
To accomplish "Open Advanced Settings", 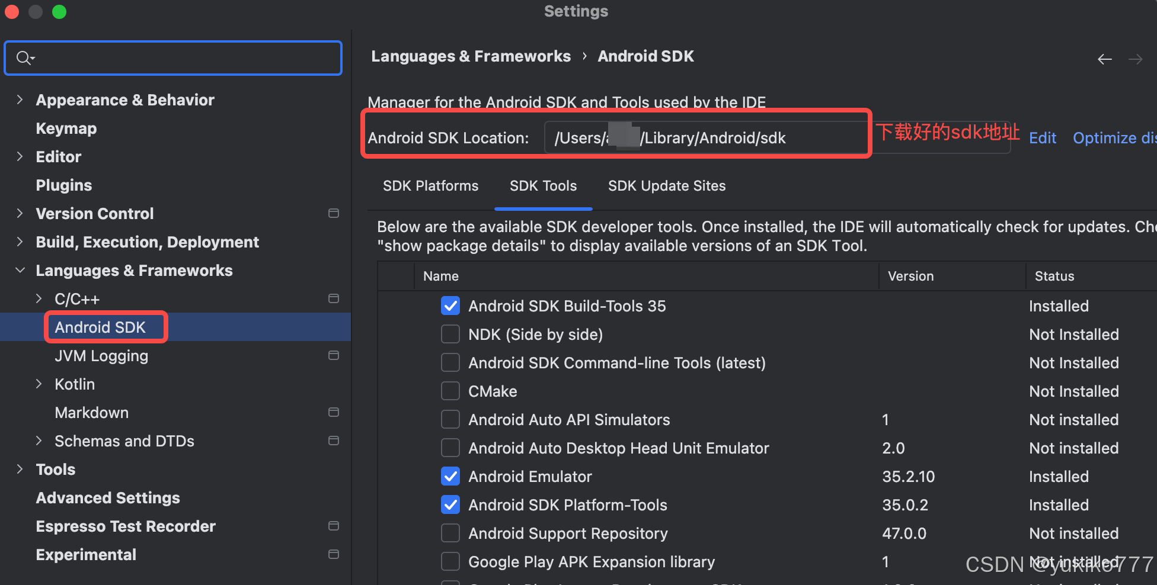I will point(108,498).
